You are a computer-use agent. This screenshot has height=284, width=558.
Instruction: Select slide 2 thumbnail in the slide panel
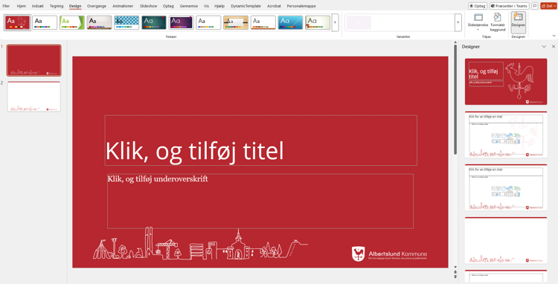(x=34, y=97)
